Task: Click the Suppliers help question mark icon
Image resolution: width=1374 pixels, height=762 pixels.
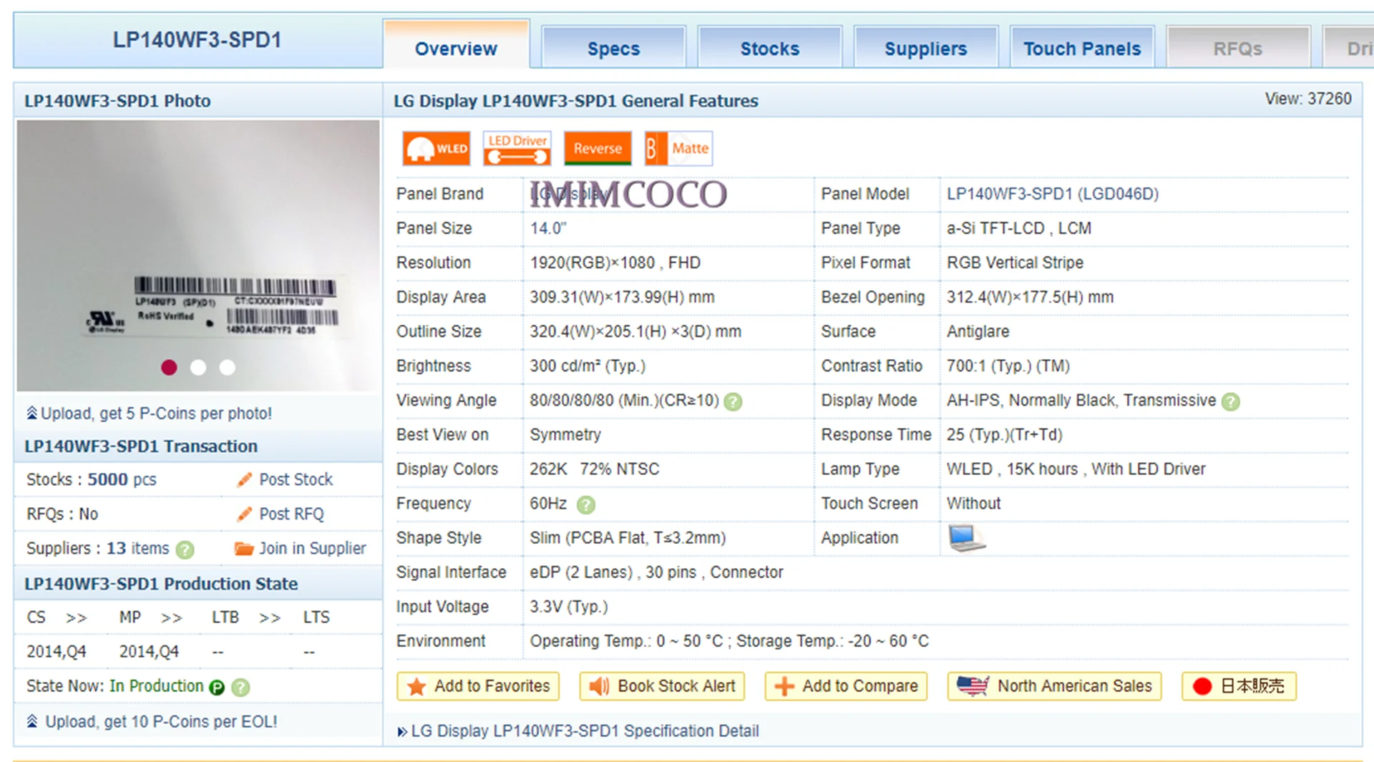Action: click(185, 549)
